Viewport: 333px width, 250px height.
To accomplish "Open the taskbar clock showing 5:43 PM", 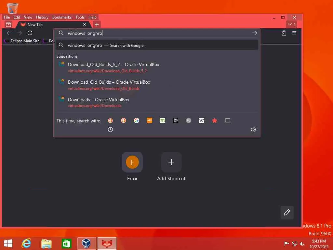I will tap(319, 243).
